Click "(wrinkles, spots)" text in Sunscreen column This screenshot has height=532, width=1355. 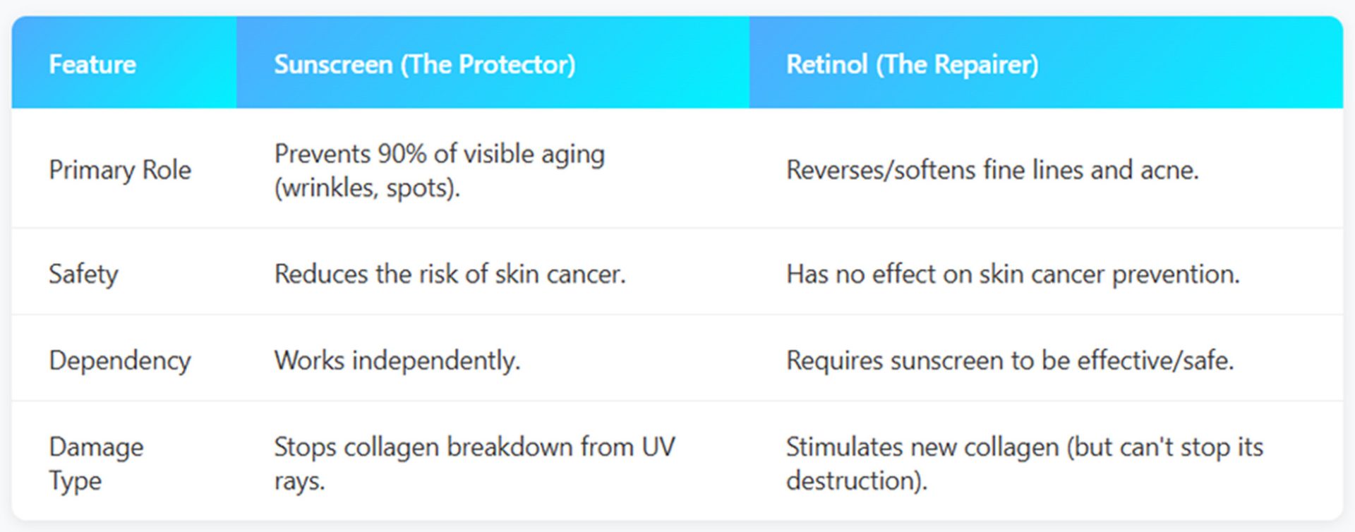pos(367,188)
